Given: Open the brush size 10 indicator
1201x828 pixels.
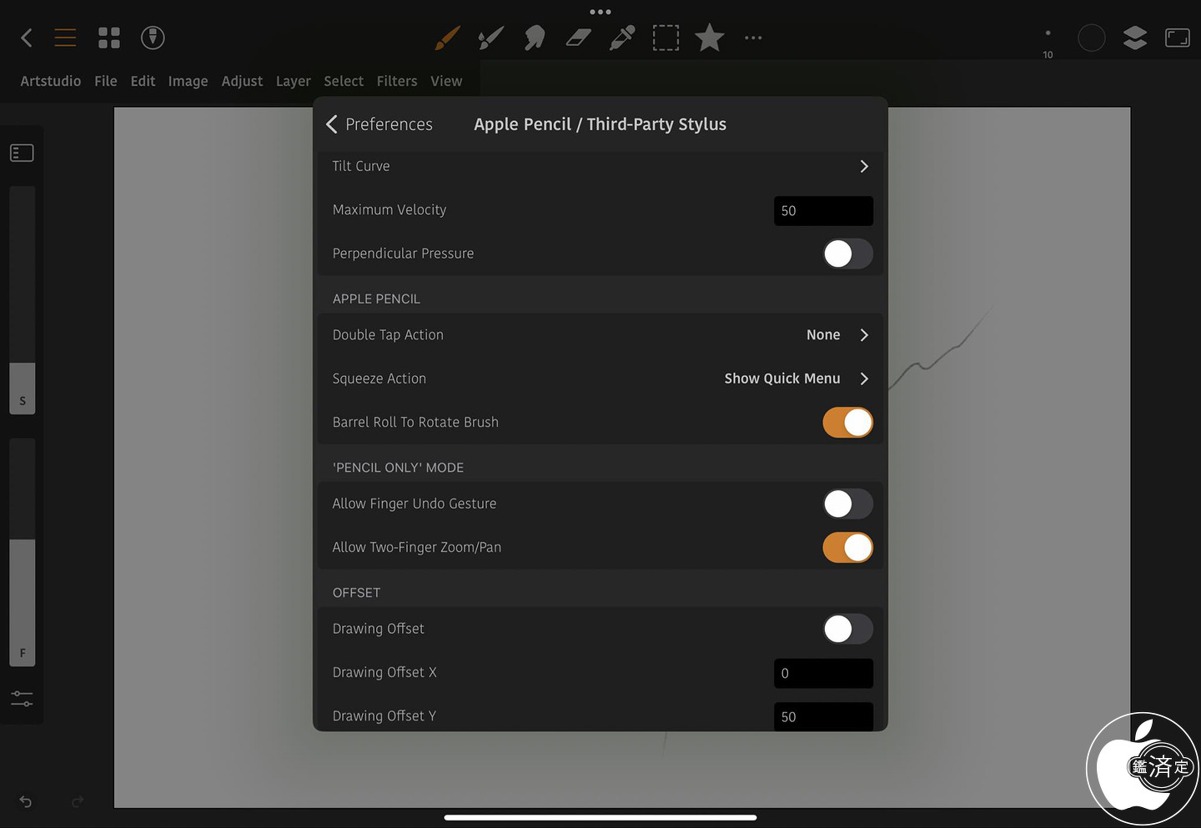Looking at the screenshot, I should (x=1048, y=43).
